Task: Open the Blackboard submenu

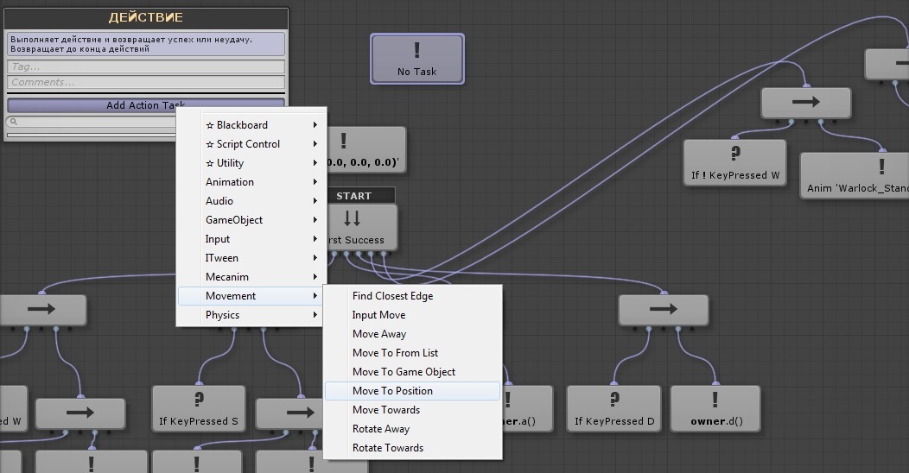Action: [x=251, y=125]
